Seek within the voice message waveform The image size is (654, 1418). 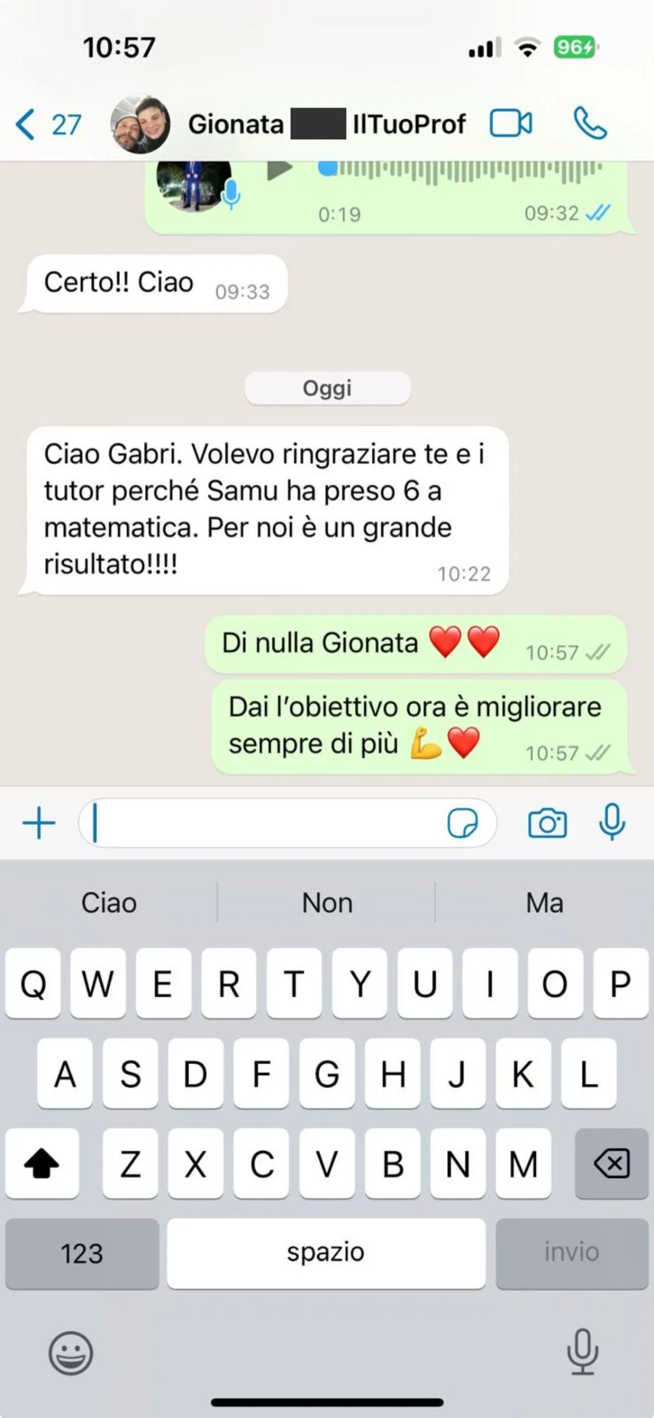[x=460, y=170]
